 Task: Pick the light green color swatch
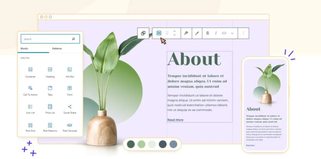[141, 144]
